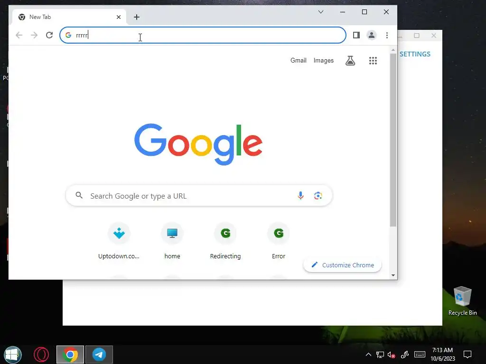This screenshot has width=486, height=364.
Task: Open Chrome side panel
Action: [x=356, y=35]
